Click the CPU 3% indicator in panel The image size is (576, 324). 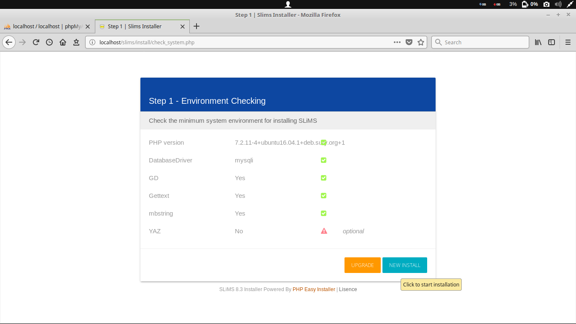(x=513, y=4)
